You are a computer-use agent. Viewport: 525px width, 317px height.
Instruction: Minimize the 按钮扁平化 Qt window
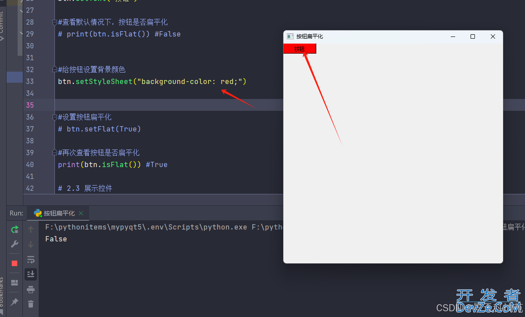click(x=453, y=36)
